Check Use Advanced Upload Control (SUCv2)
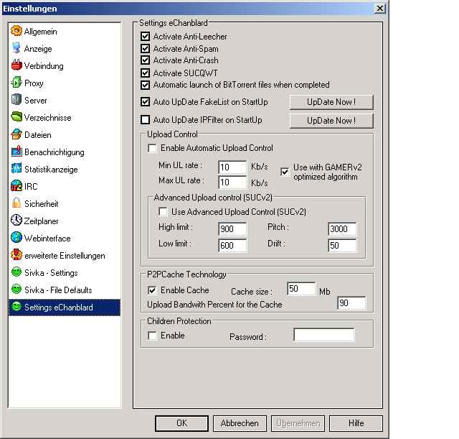Viewport: 459px width, 439px height. coord(163,212)
